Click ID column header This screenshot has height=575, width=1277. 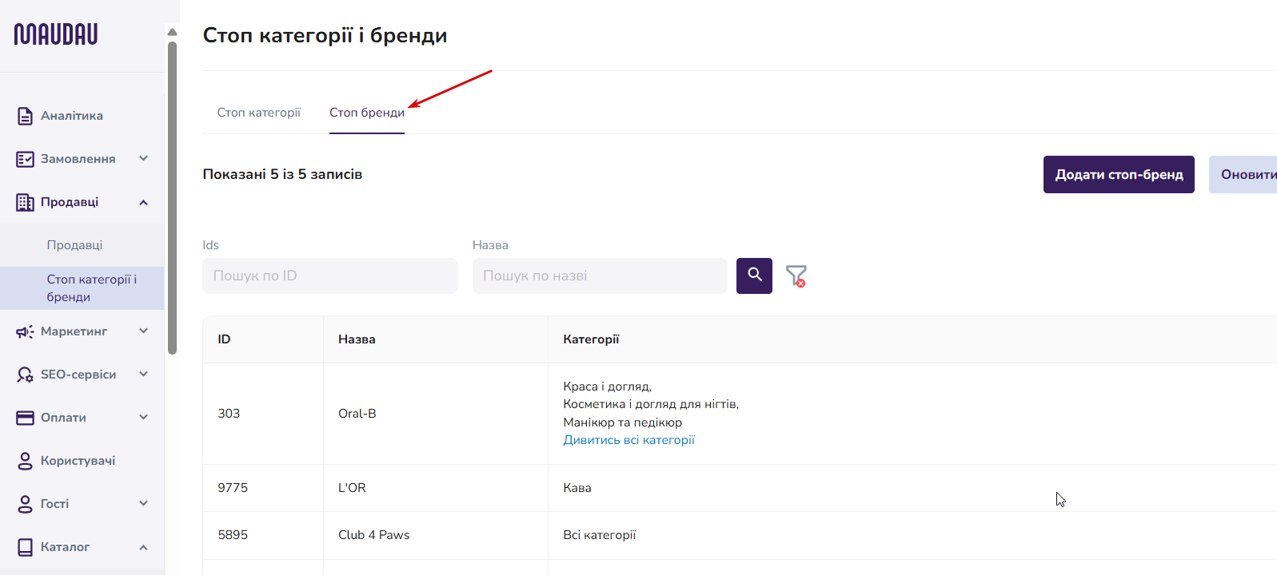[224, 339]
